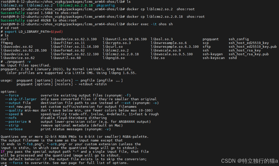Click the 'Quantizes one or more 32-bit RGBA PNGs' line

tap(74, 136)
